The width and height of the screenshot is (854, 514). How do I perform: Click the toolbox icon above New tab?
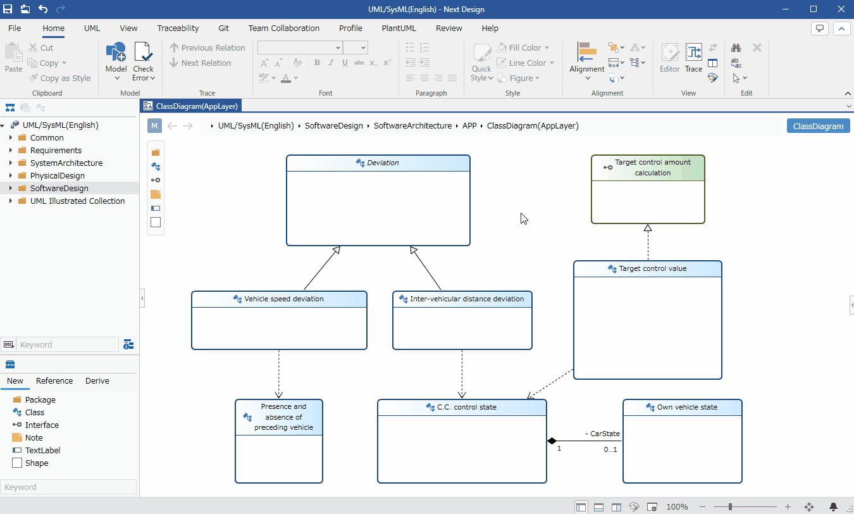pos(10,365)
